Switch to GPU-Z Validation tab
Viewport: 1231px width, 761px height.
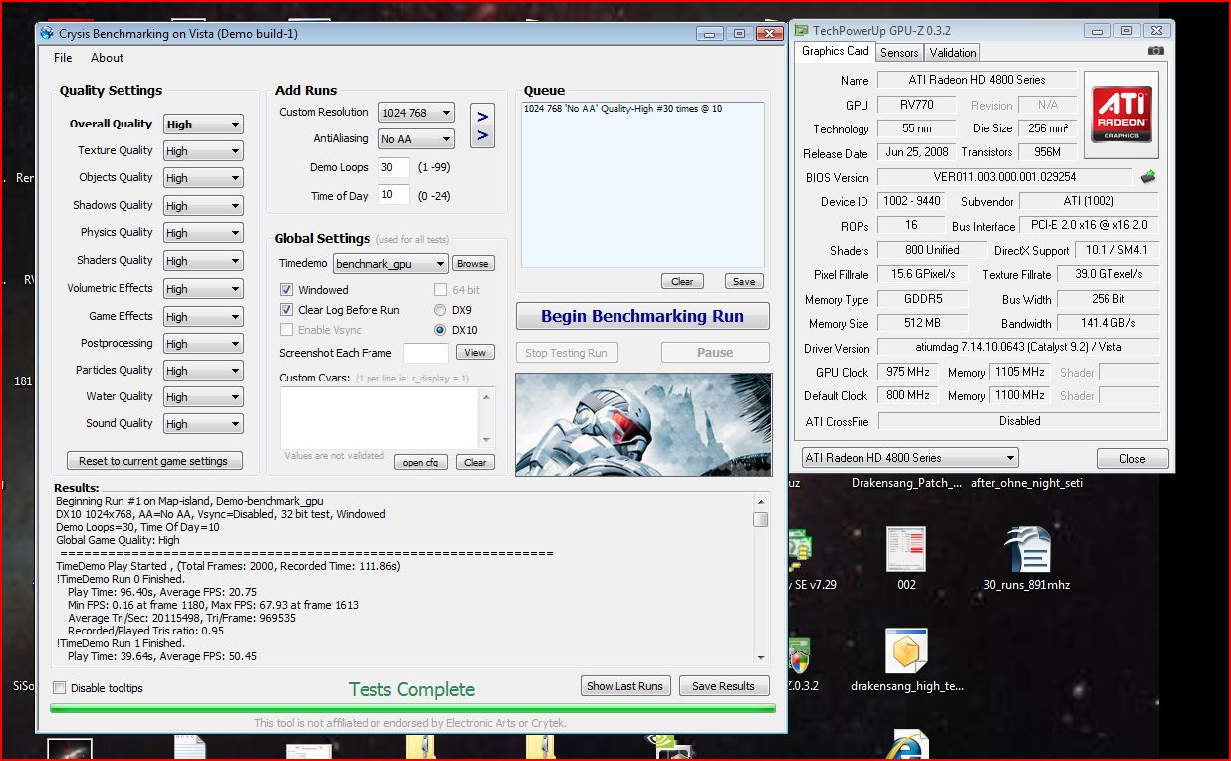click(953, 53)
